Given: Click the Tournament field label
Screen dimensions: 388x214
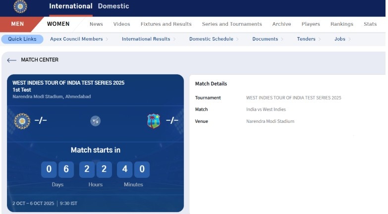Looking at the screenshot, I should (208, 98).
